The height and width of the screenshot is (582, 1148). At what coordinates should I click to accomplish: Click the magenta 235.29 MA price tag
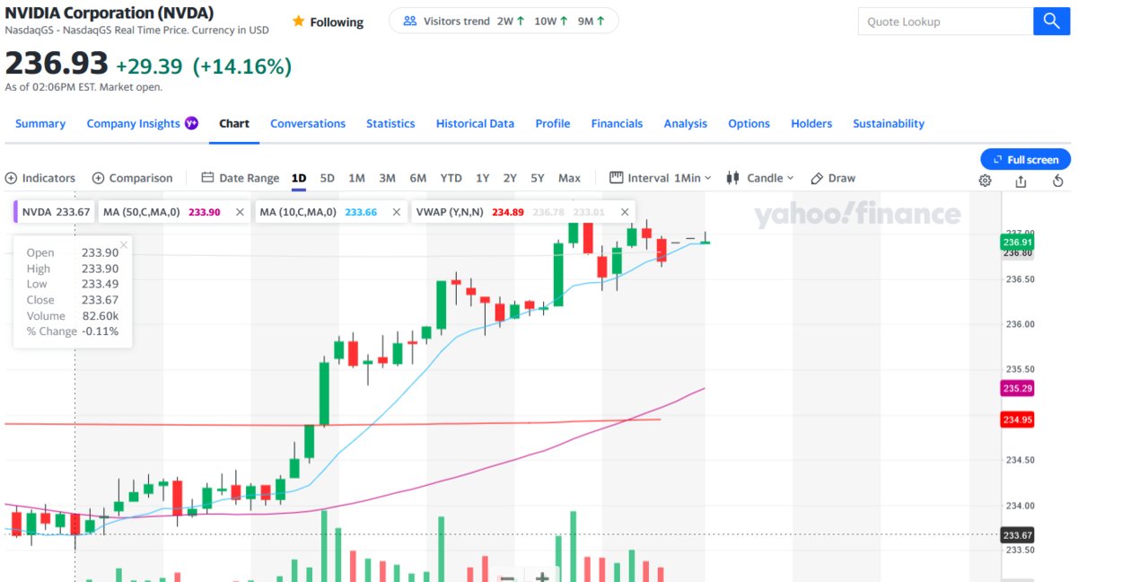[x=1018, y=388]
